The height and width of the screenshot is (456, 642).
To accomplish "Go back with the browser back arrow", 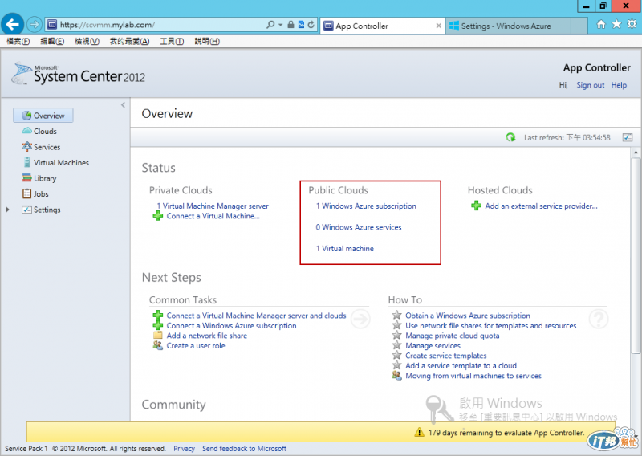I will tap(12, 25).
